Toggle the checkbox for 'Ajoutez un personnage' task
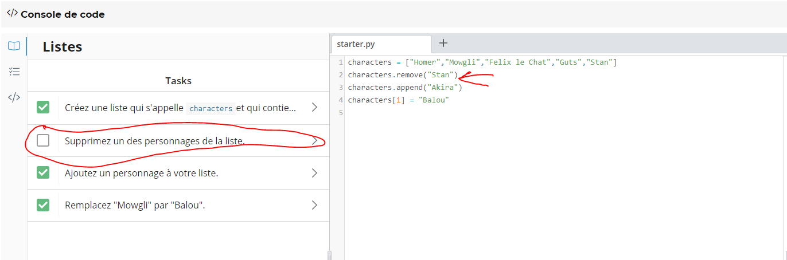The height and width of the screenshot is (260, 787). pos(43,172)
